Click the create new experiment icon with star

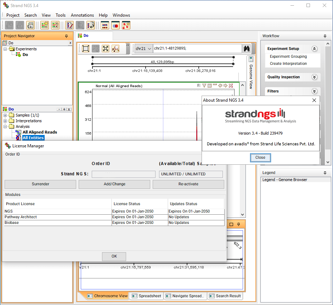(45, 25)
